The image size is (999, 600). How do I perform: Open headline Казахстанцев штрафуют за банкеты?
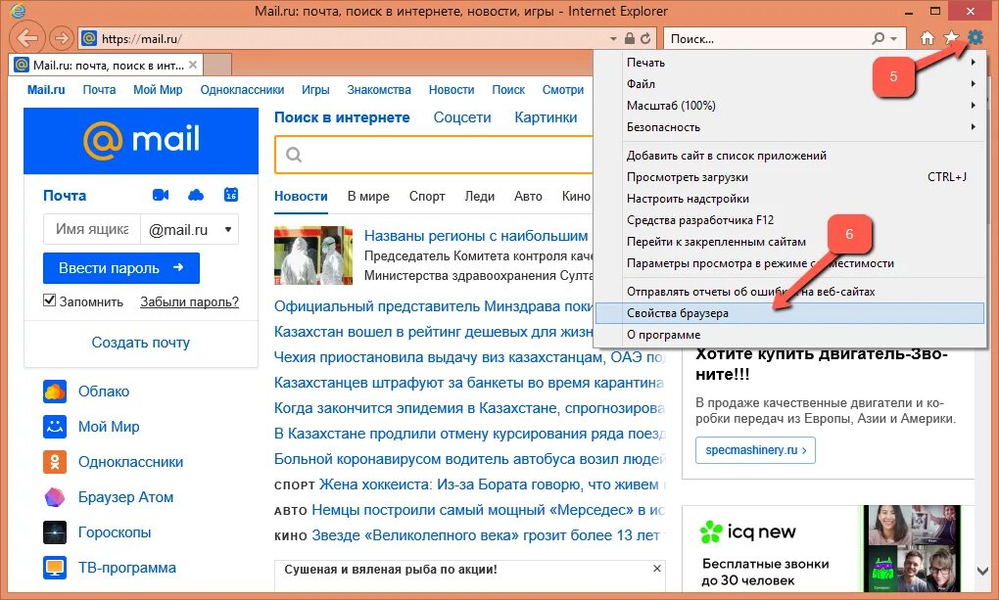pos(469,383)
